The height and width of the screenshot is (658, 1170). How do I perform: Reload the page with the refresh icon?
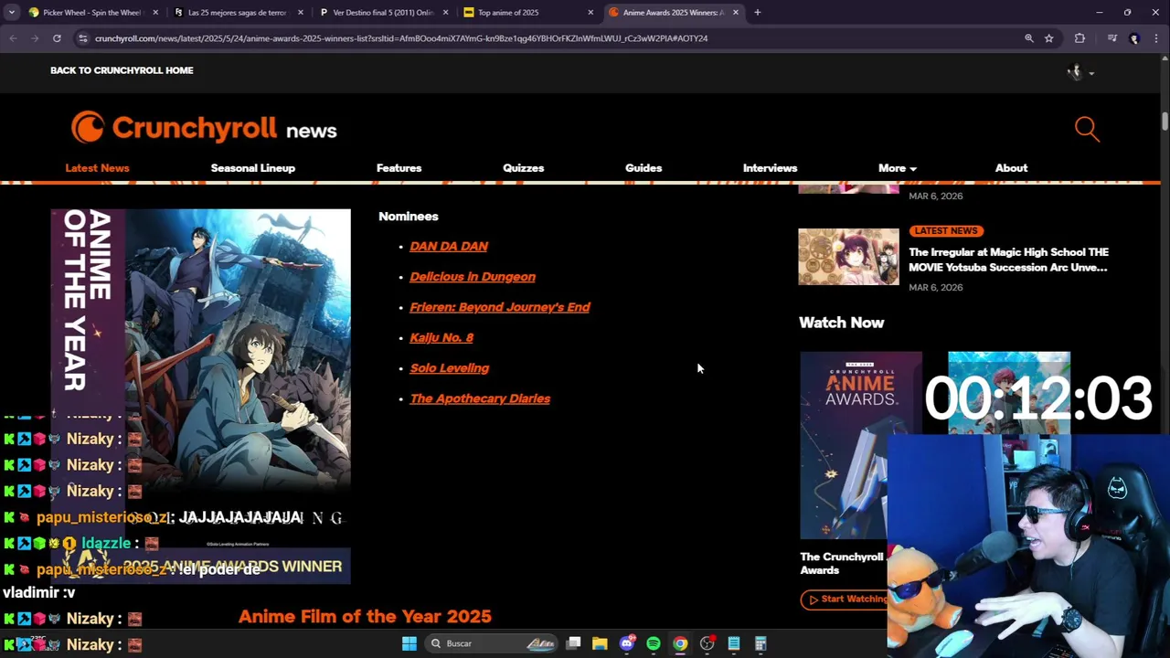point(57,38)
